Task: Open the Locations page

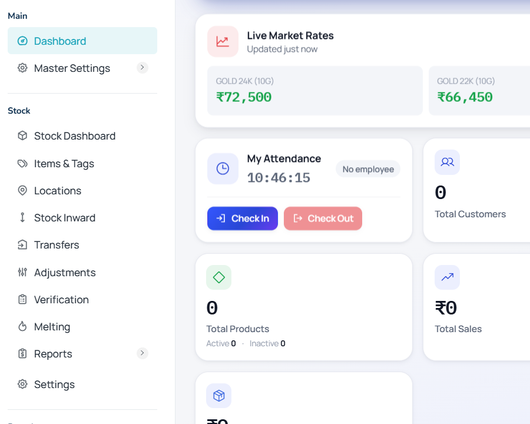Action: tap(82, 191)
